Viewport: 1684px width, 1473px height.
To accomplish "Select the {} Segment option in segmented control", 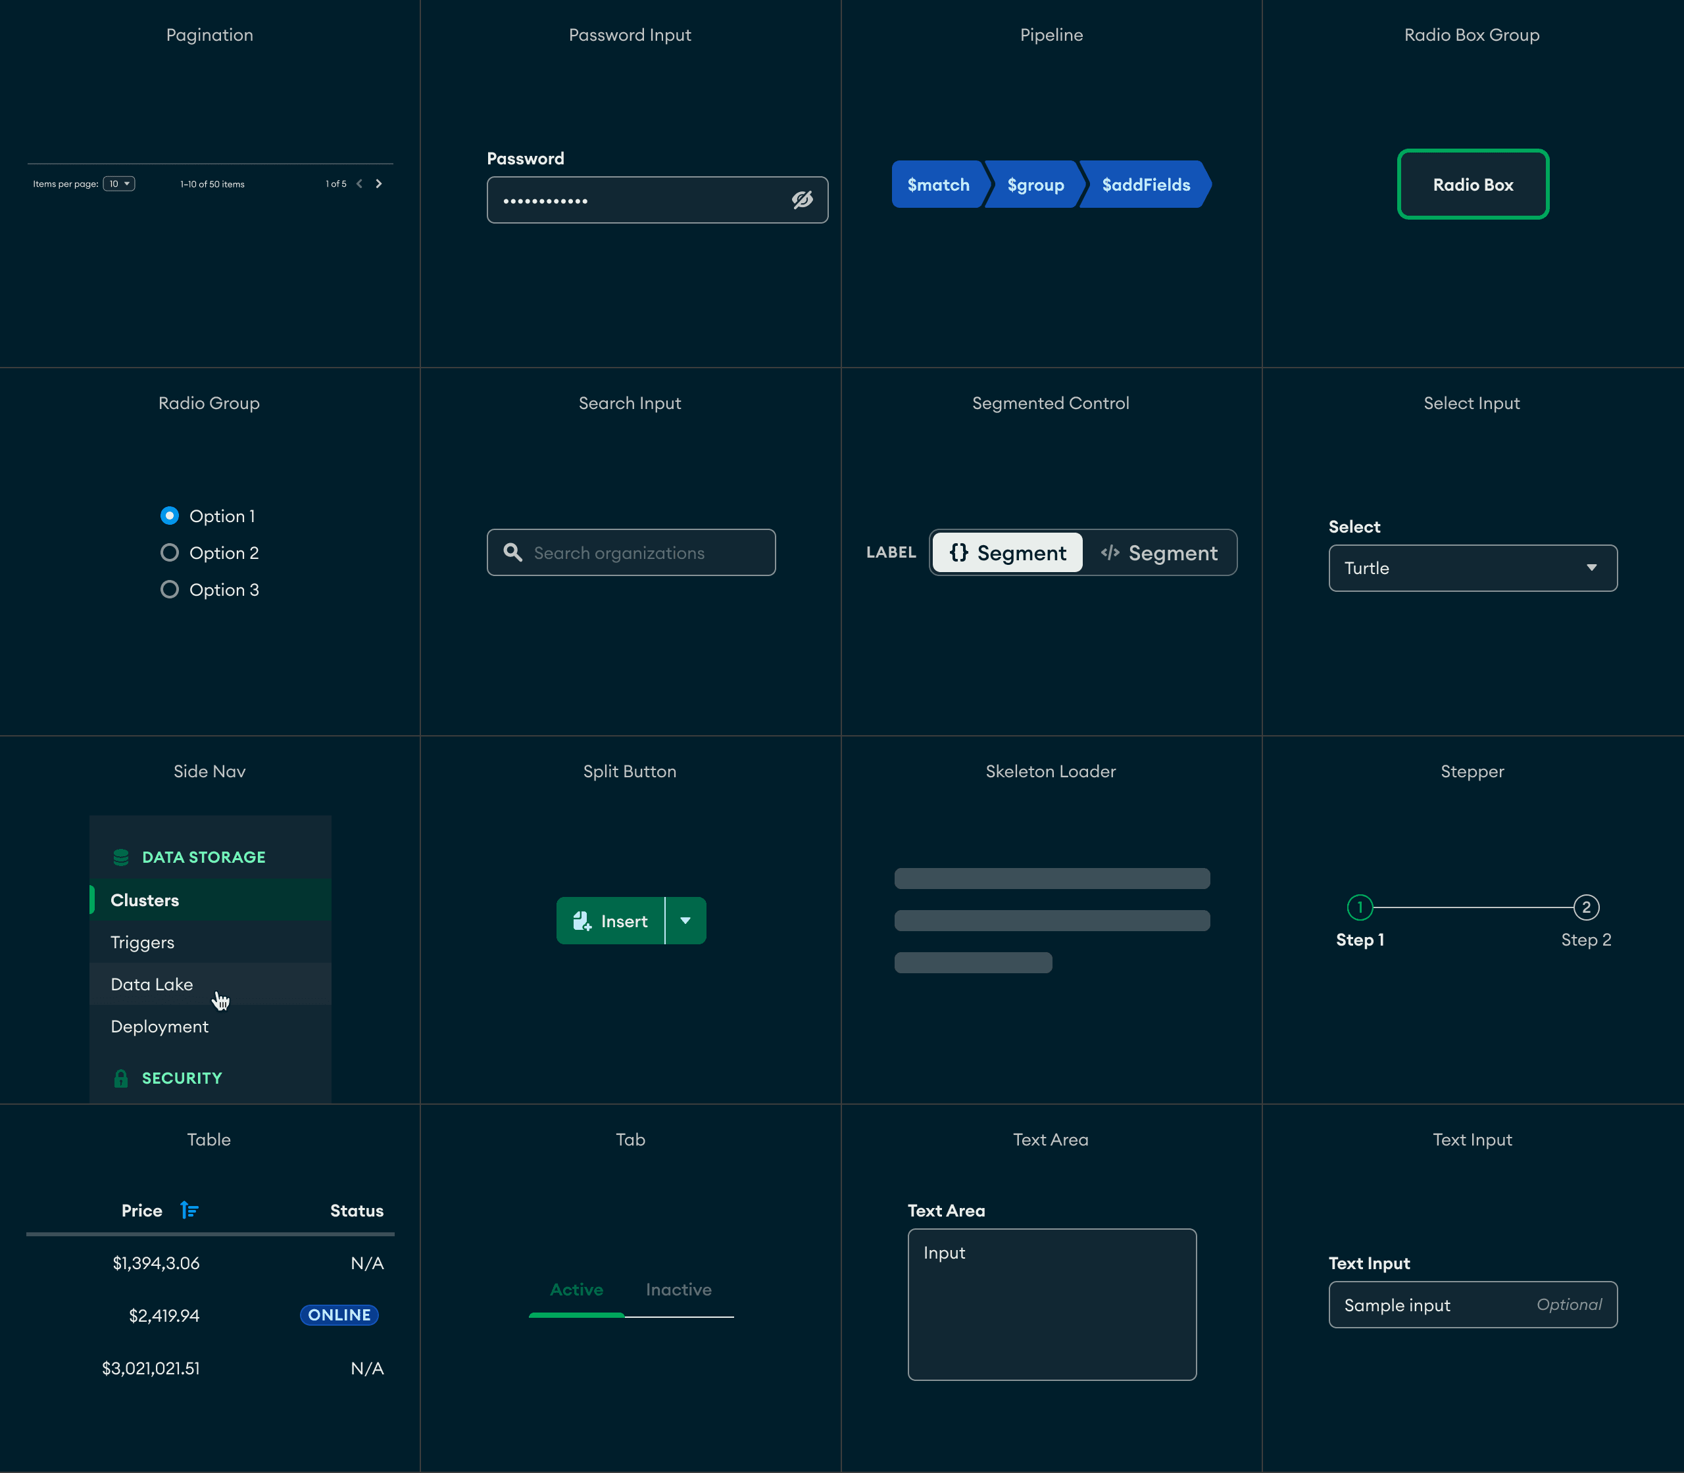I will click(x=1006, y=552).
